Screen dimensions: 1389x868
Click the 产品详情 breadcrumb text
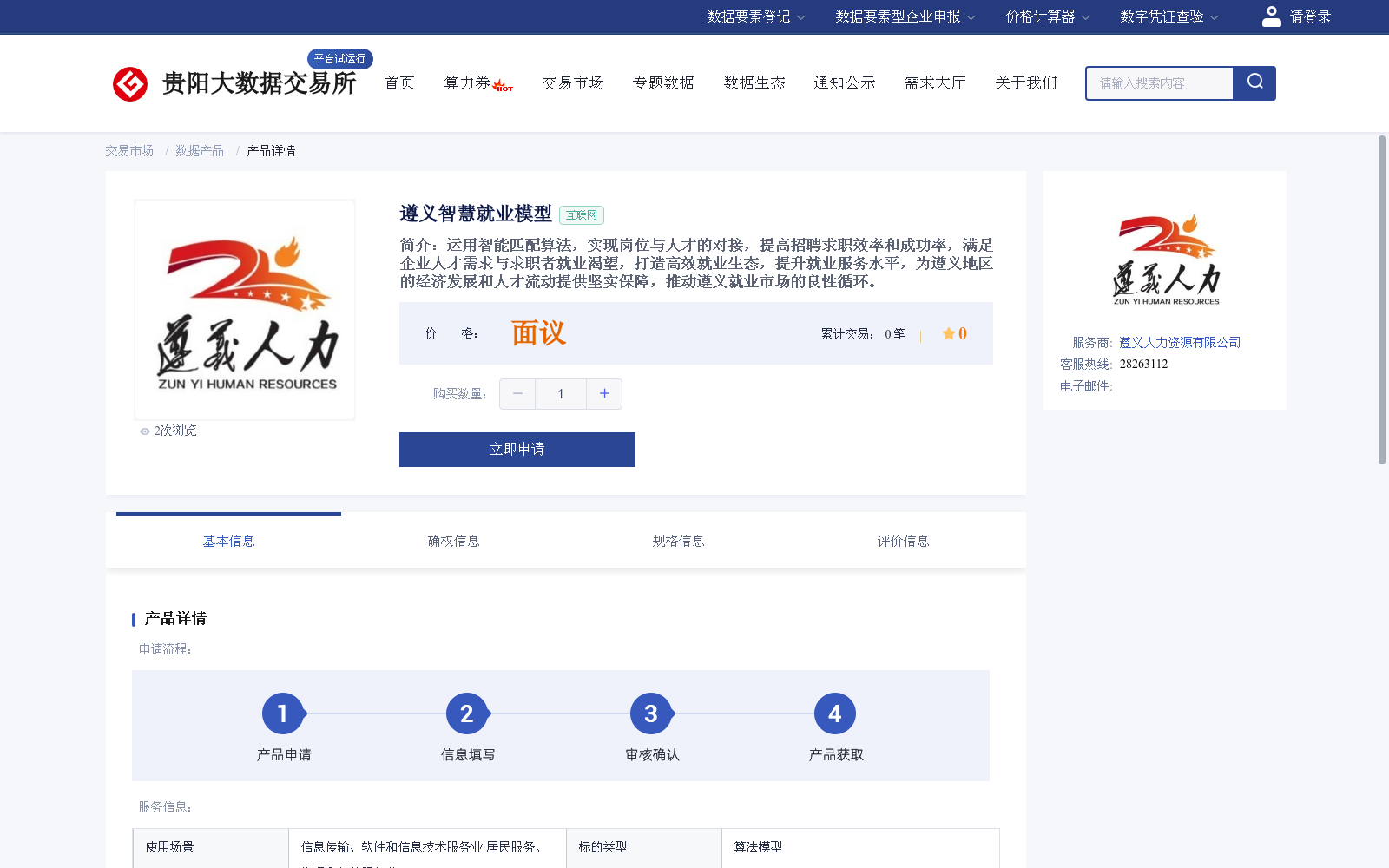point(271,151)
